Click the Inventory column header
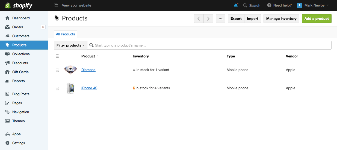337x150 pixels. click(141, 56)
